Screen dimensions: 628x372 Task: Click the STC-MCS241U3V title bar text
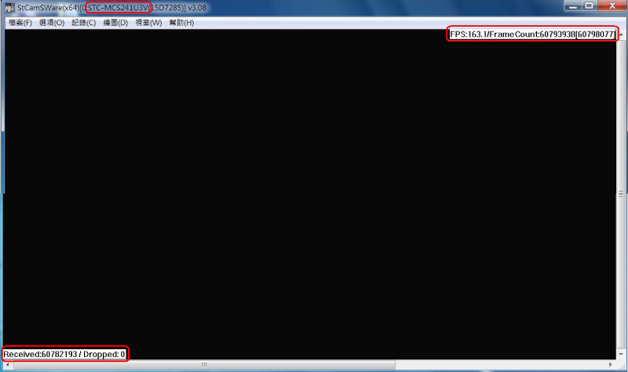pyautogui.click(x=118, y=7)
